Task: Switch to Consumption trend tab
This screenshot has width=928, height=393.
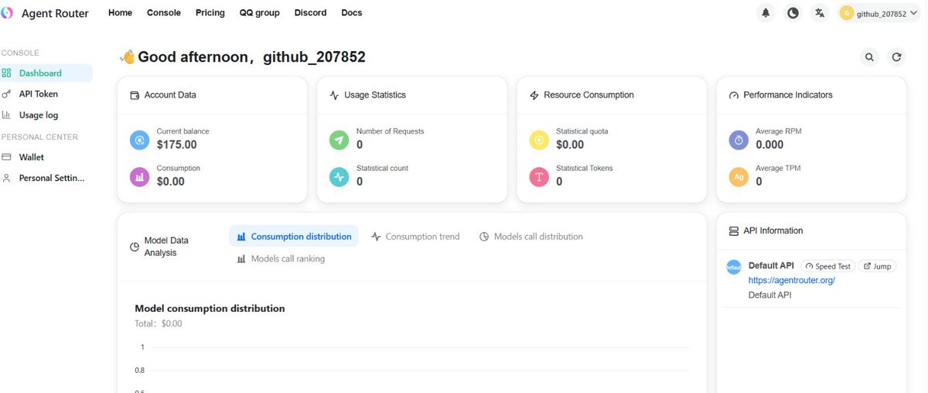Action: (415, 237)
